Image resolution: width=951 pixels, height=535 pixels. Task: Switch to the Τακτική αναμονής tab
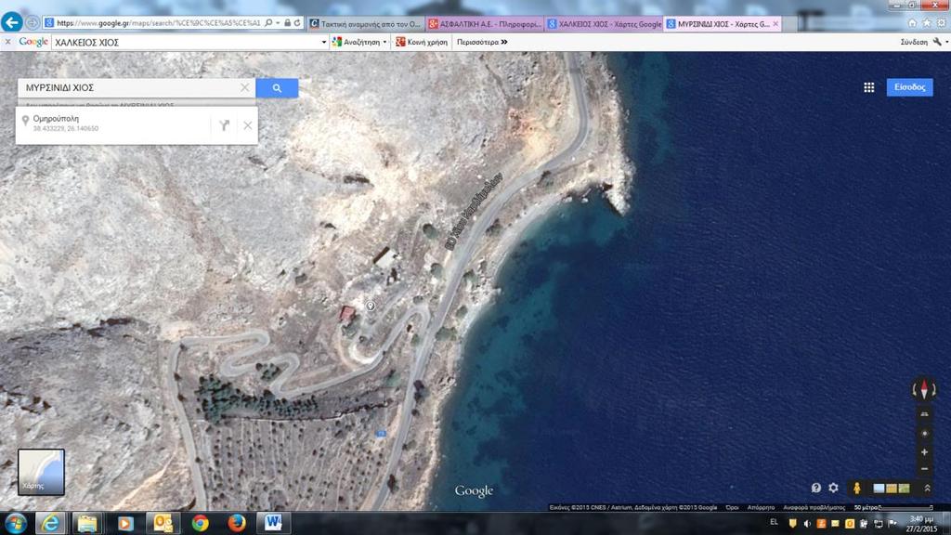coord(366,23)
